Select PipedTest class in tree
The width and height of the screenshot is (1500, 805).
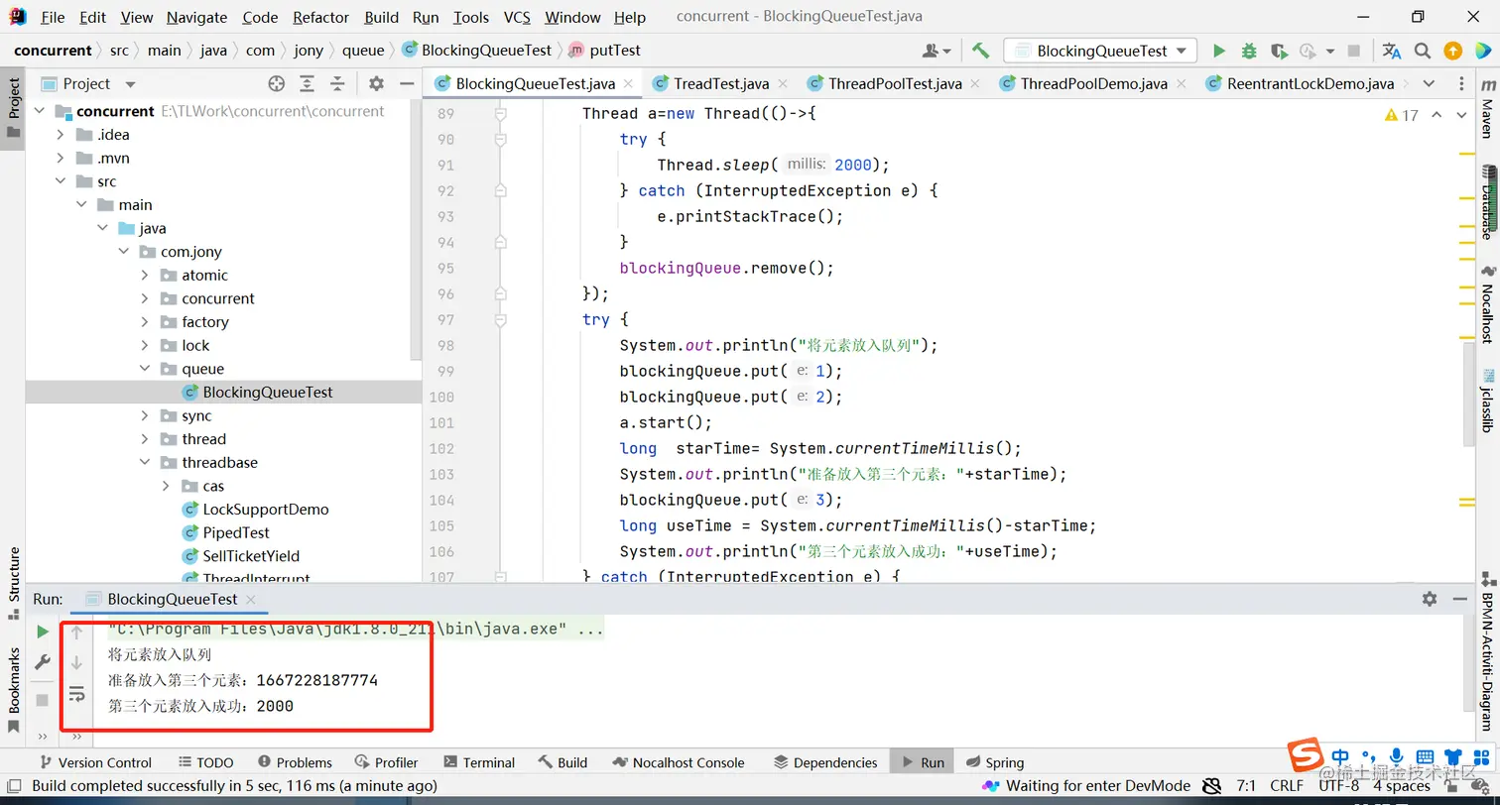point(236,533)
